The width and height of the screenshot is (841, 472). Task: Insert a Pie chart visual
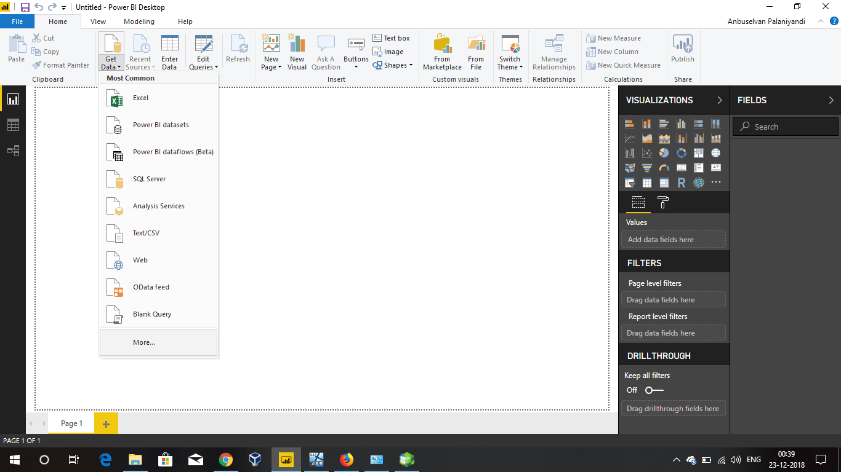coord(664,153)
